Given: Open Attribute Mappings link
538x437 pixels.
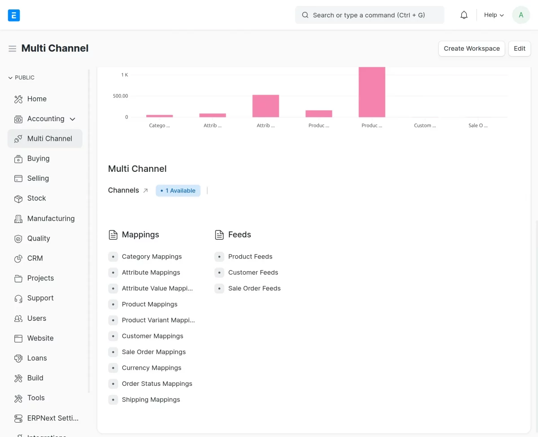Looking at the screenshot, I should (x=151, y=272).
